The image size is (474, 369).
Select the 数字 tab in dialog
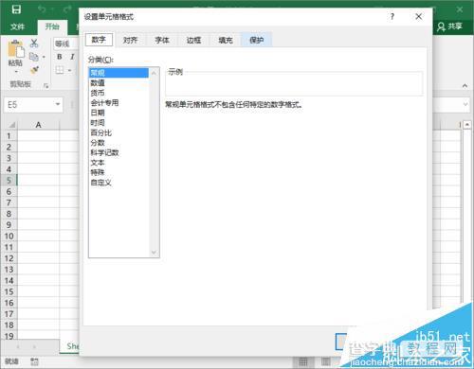tap(99, 40)
